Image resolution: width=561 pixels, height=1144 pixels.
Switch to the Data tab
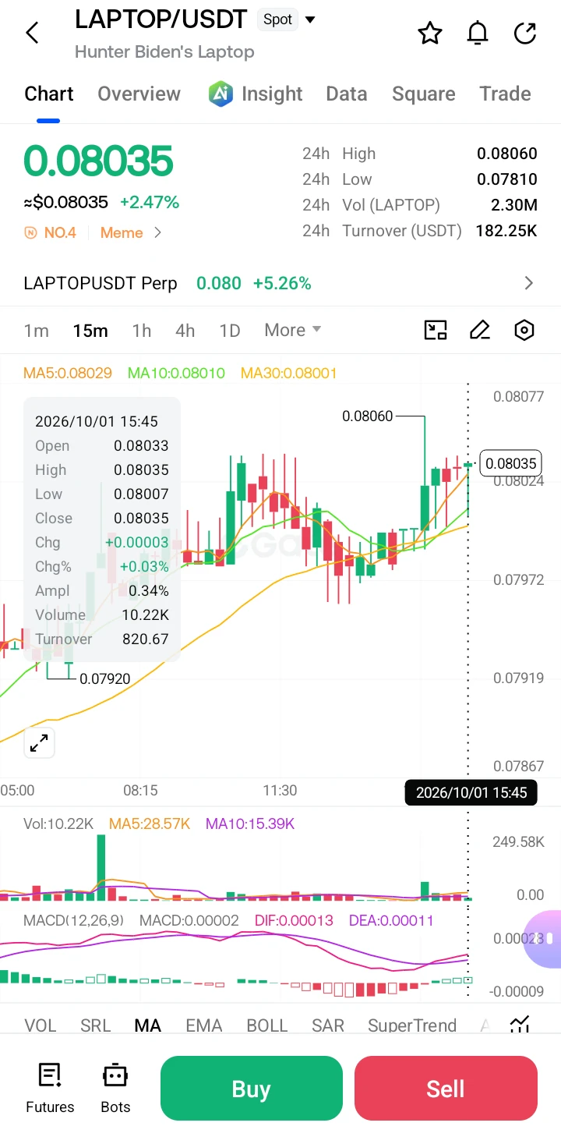click(347, 94)
